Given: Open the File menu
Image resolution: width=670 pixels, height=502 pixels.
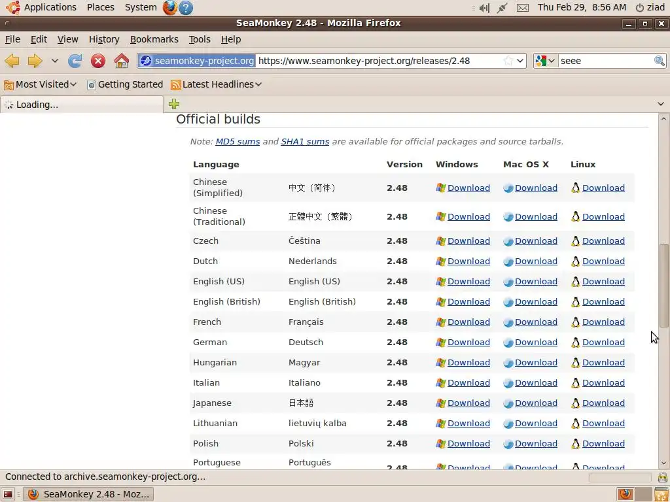Looking at the screenshot, I should [12, 39].
